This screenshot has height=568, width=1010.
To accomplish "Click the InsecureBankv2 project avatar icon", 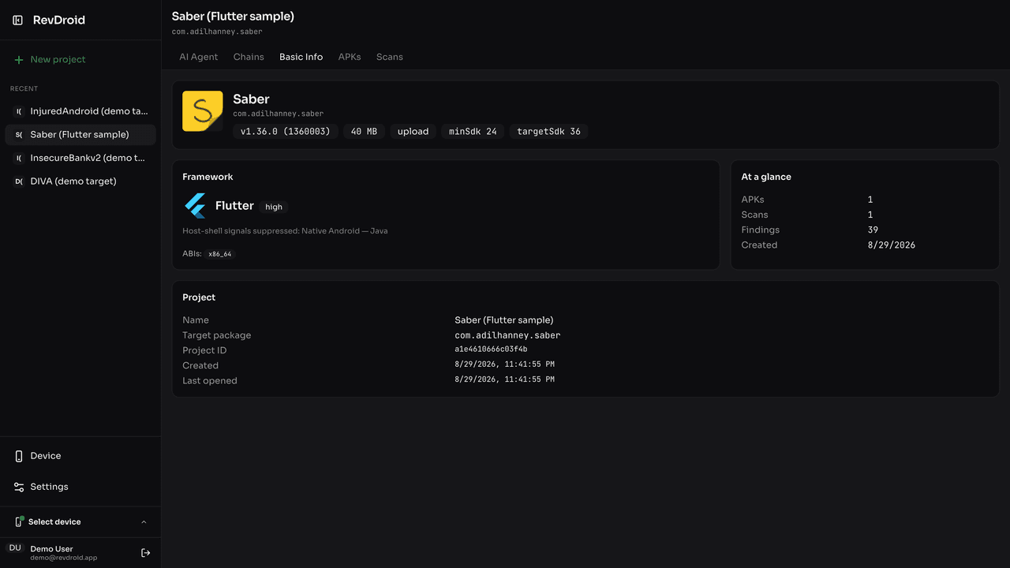I will click(x=19, y=159).
